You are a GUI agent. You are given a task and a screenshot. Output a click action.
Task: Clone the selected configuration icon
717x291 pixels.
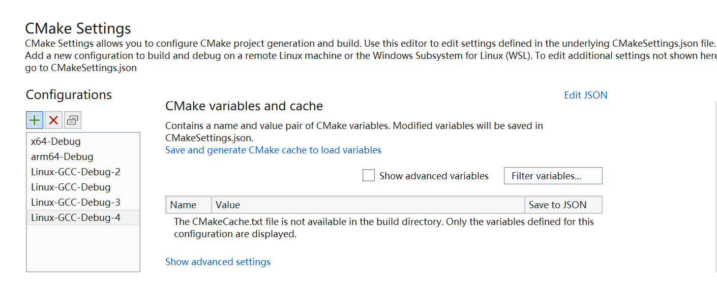pyautogui.click(x=73, y=120)
